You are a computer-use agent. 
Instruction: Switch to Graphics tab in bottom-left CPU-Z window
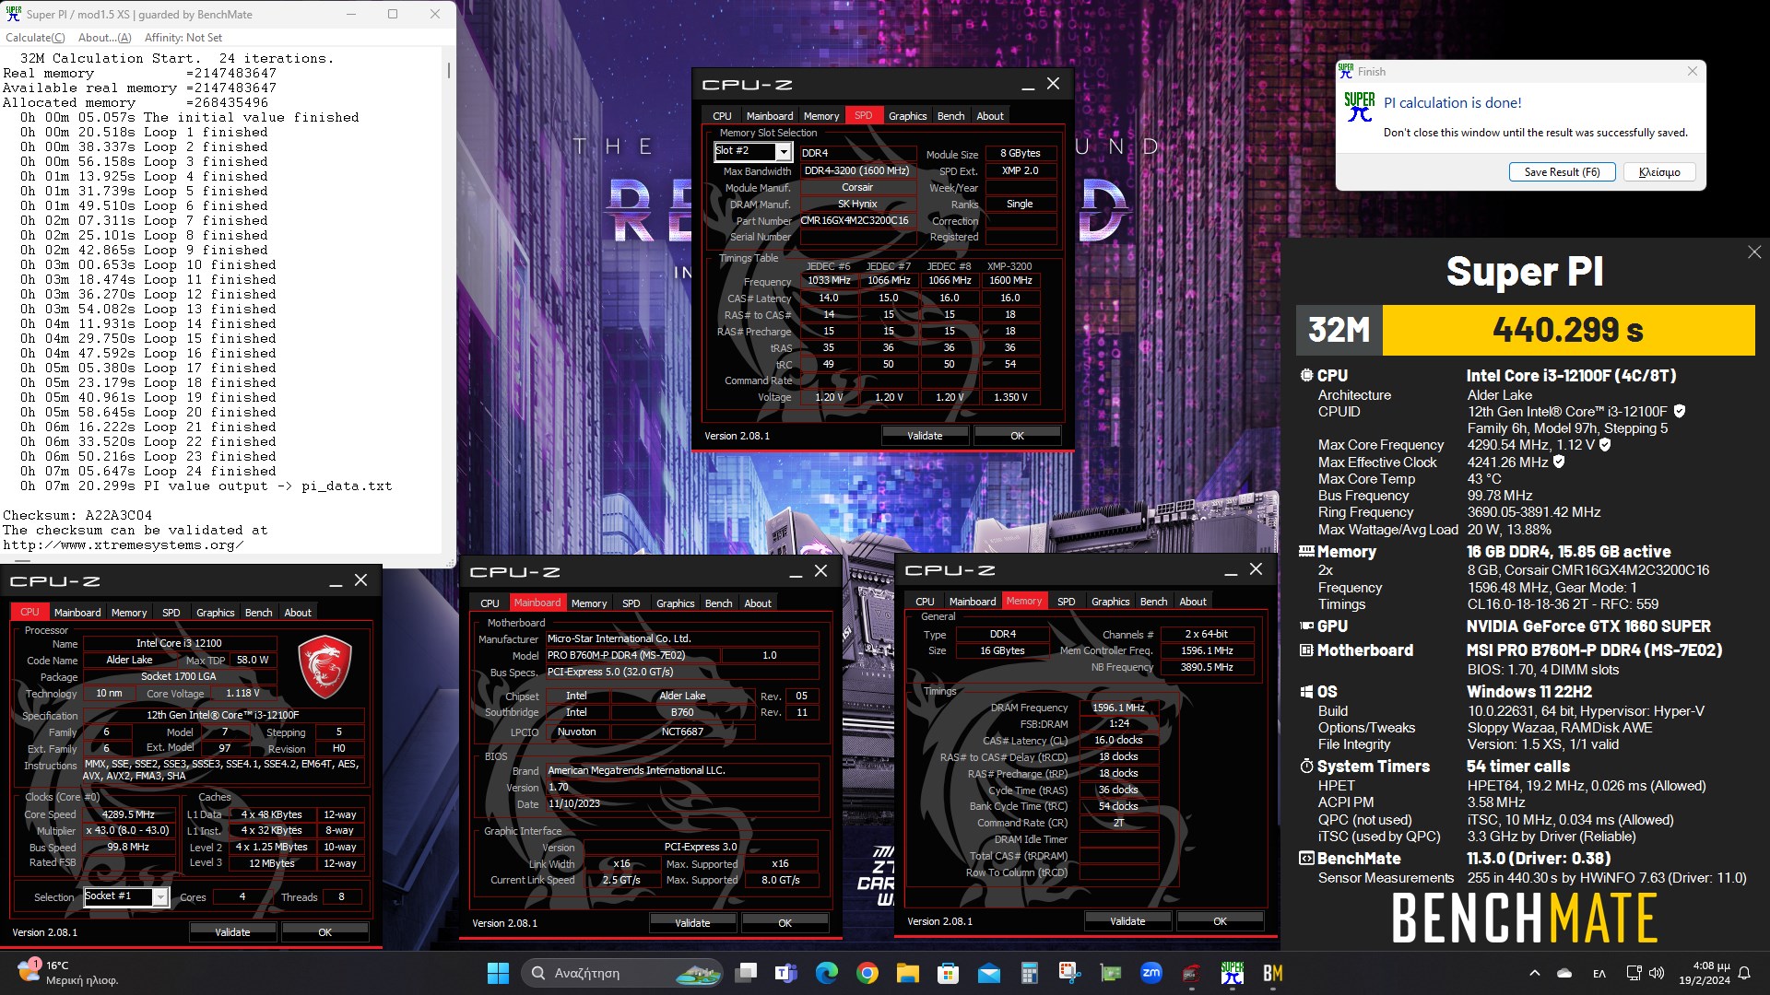(216, 613)
